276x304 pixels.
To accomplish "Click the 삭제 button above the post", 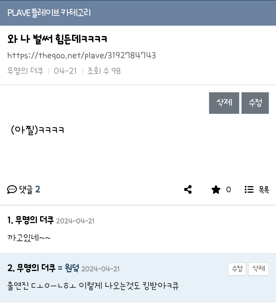I will click(x=224, y=103).
